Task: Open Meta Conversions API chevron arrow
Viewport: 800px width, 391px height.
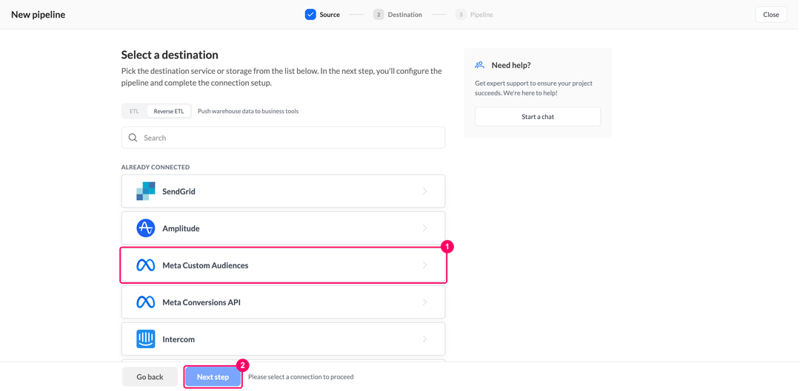Action: click(x=424, y=302)
